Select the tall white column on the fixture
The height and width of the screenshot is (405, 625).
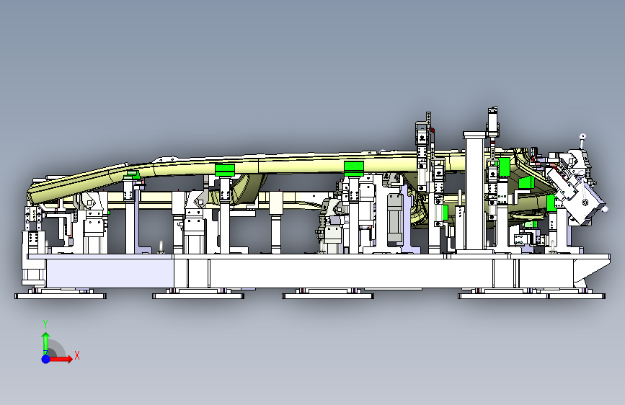tap(475, 192)
